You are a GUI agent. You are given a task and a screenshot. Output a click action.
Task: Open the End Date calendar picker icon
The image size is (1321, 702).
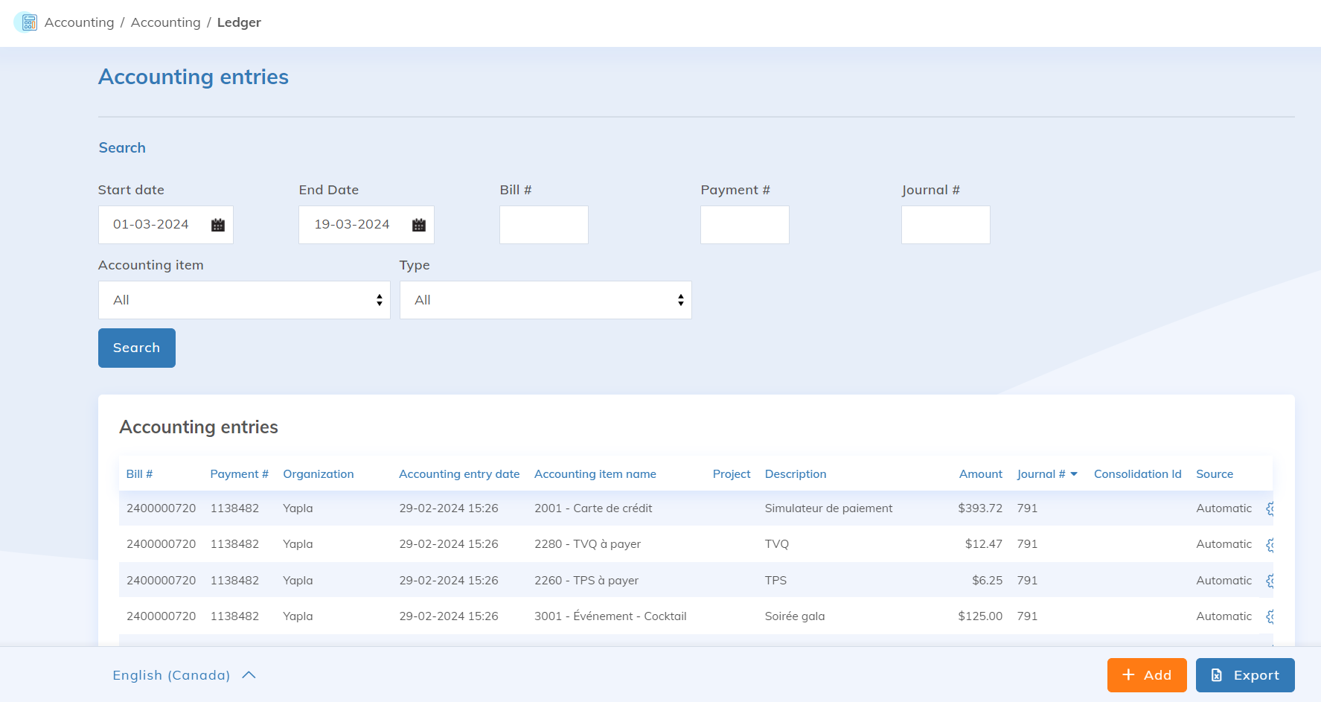pyautogui.click(x=418, y=225)
